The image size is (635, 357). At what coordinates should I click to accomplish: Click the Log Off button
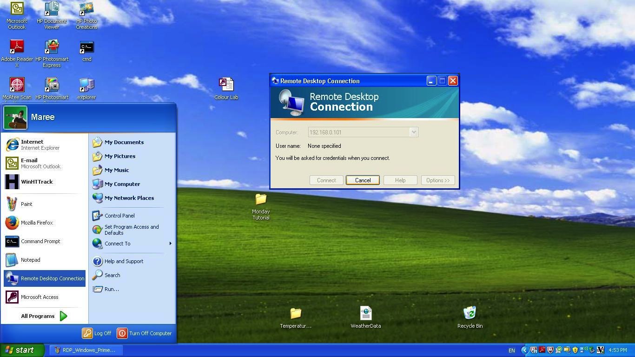(97, 333)
